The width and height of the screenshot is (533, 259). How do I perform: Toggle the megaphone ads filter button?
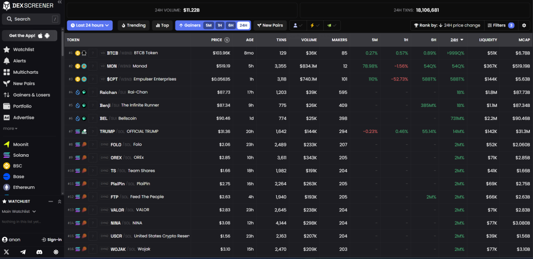pyautogui.click(x=331, y=25)
